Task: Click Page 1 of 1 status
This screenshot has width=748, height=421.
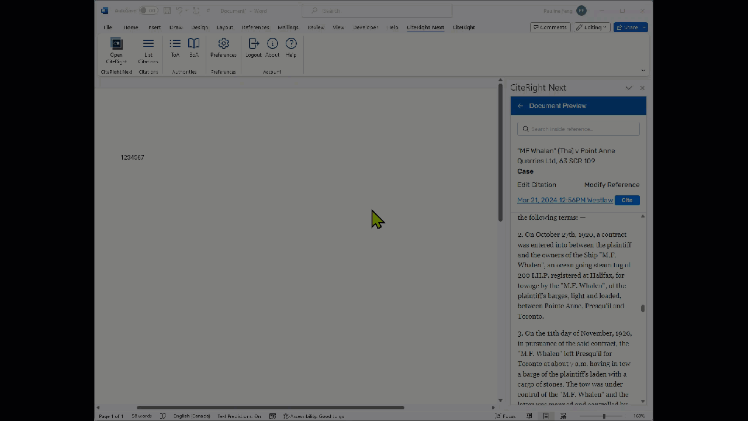Action: click(x=111, y=416)
